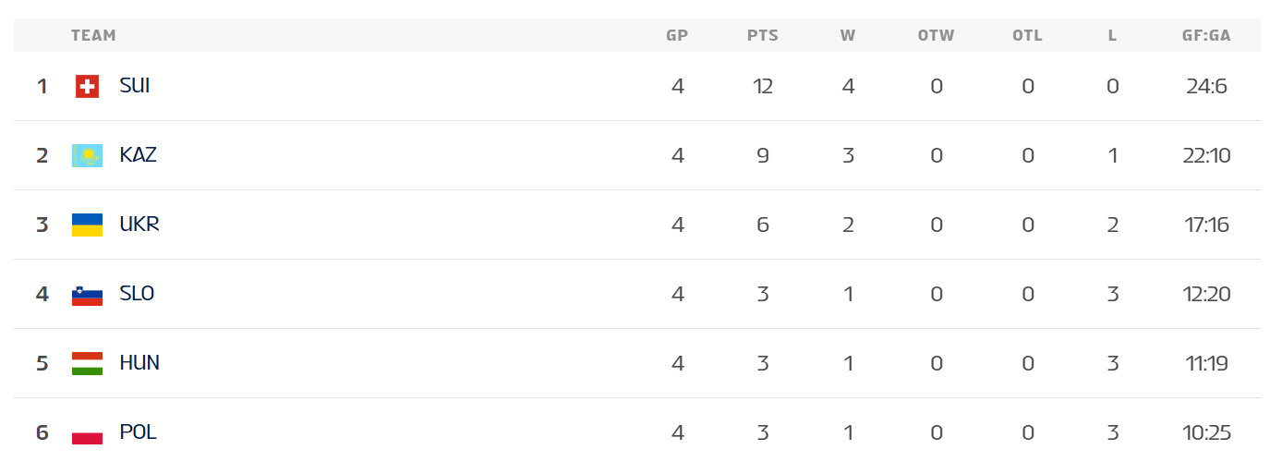
Task: Click the GP column header
Action: (x=677, y=36)
